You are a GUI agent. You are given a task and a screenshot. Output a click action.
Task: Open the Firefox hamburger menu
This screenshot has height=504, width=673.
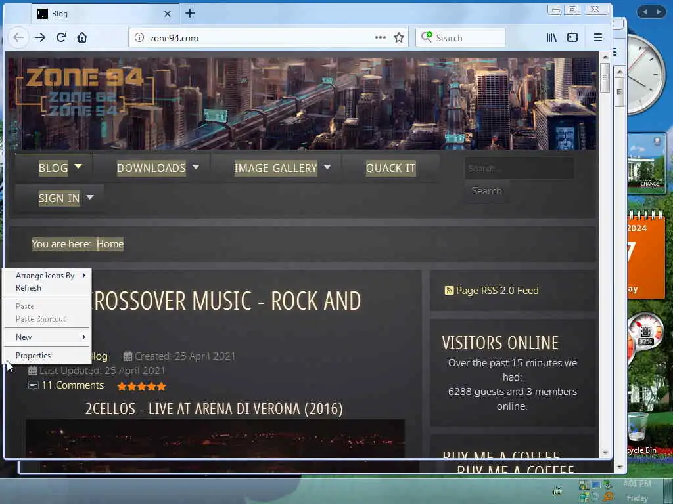[x=598, y=37]
